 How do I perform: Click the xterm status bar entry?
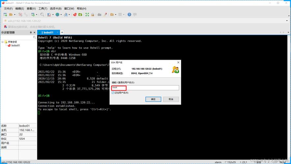(x=218, y=162)
